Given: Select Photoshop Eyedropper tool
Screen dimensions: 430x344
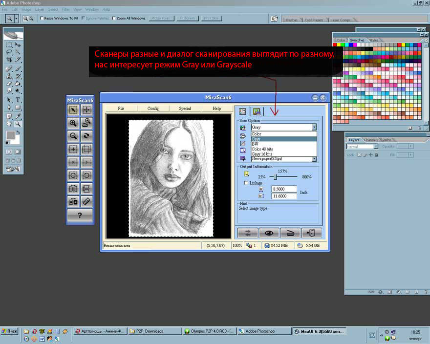Looking at the screenshot, I should (x=18, y=116).
